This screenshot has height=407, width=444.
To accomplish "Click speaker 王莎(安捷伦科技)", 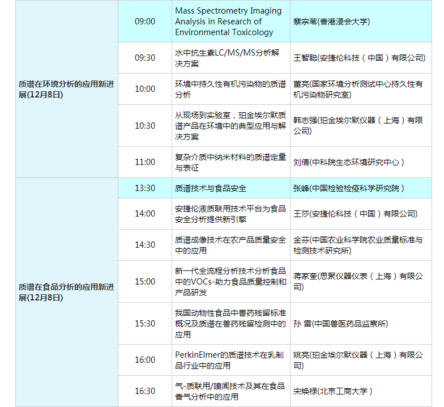I will [x=356, y=214].
